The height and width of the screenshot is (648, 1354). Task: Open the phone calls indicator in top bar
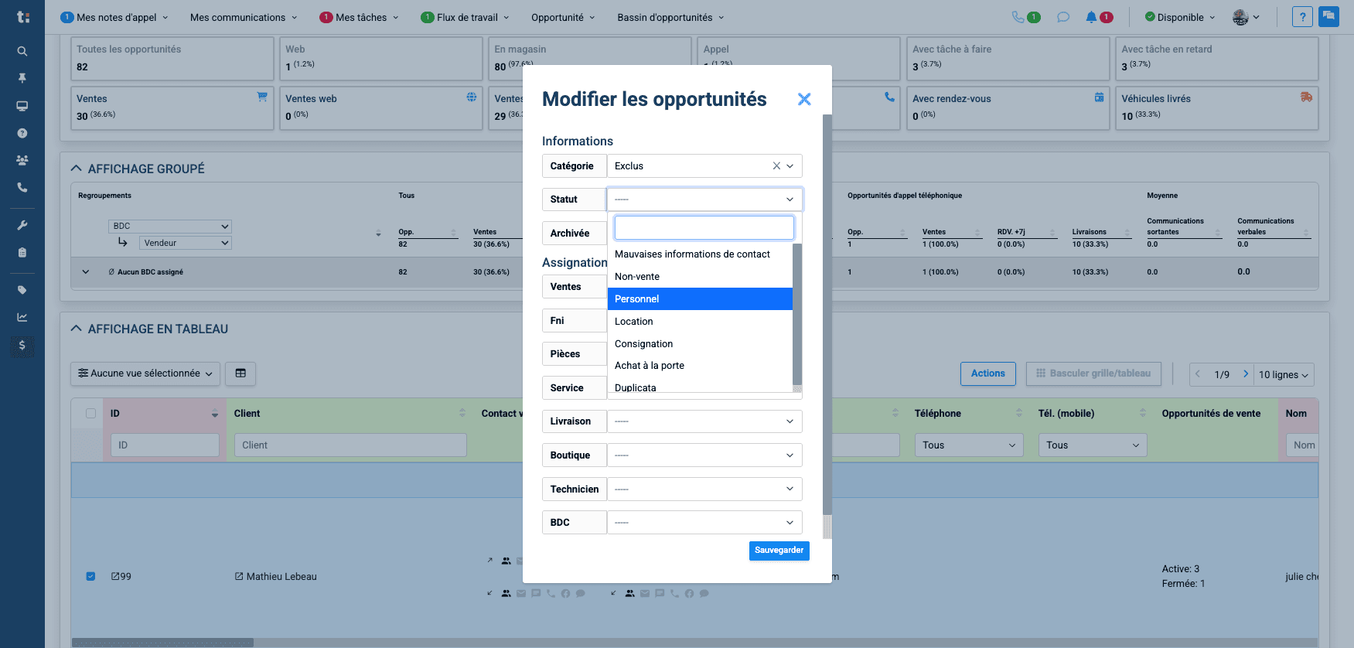[1026, 17]
